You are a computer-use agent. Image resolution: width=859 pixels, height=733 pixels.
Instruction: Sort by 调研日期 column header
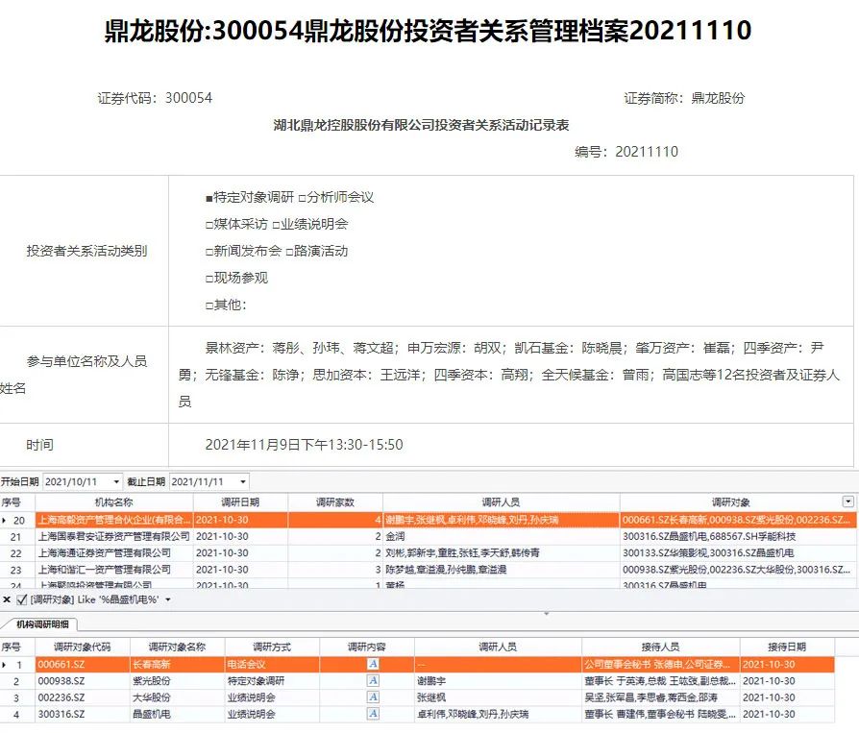click(x=240, y=501)
